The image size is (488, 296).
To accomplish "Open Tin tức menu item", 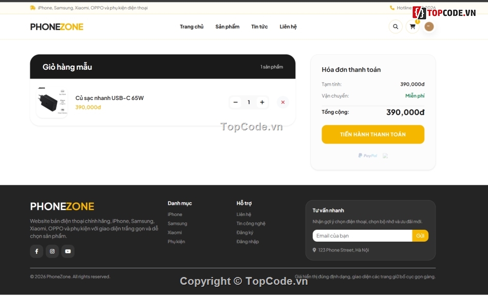I will coord(259,27).
